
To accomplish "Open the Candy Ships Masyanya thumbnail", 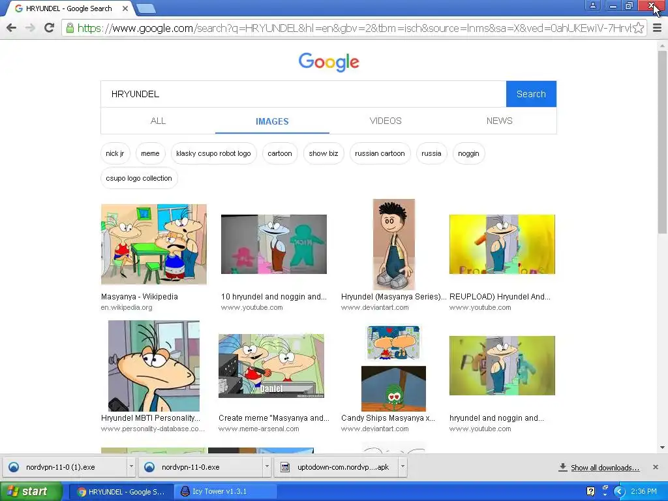I will 393,368.
